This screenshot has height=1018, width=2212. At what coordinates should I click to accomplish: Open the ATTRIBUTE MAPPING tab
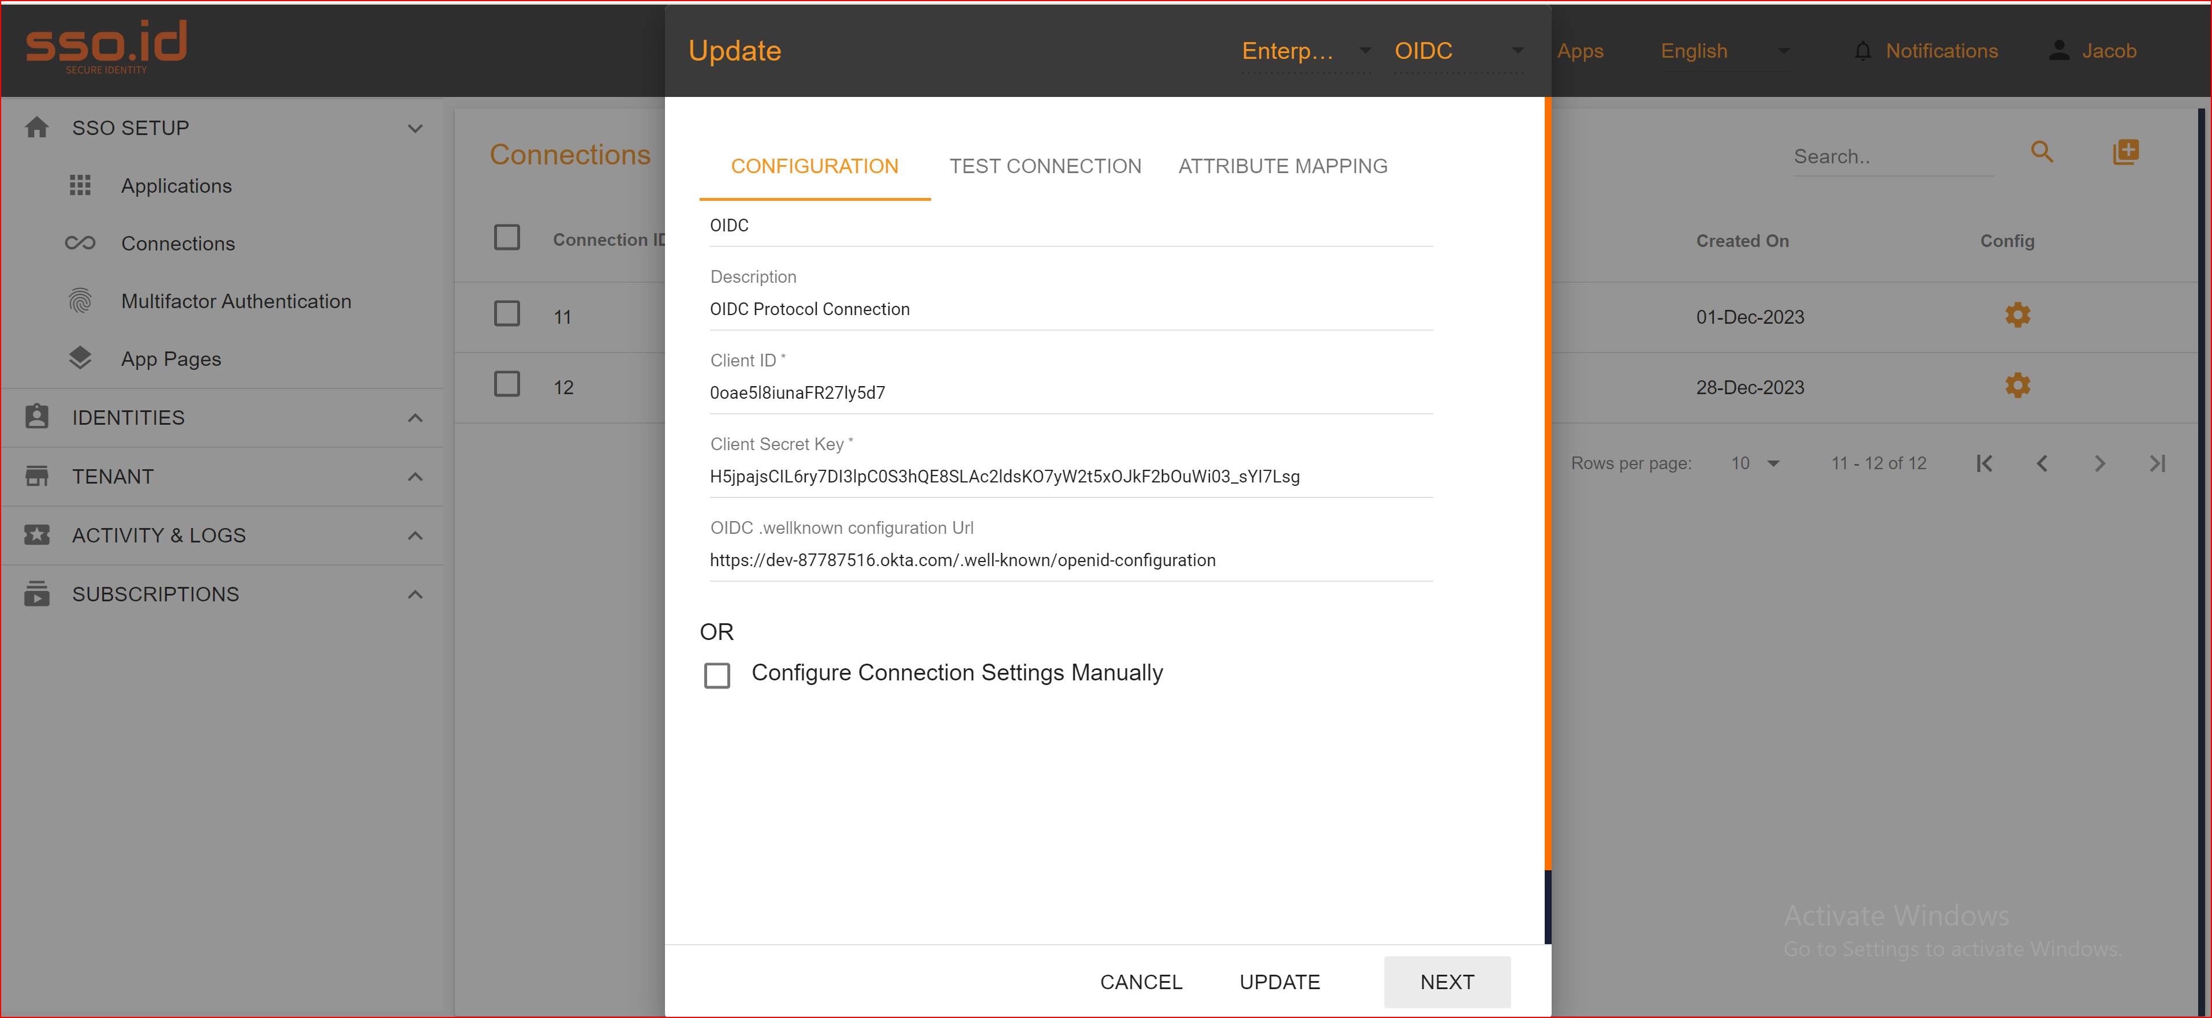click(1283, 166)
